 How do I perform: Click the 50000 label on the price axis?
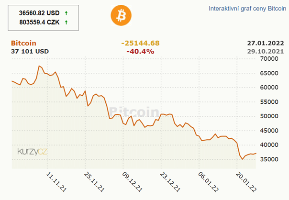269,116
